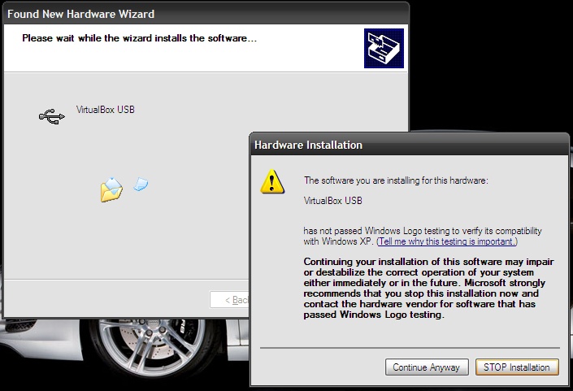Click the open folder copy animation icon
The image size is (573, 391).
click(x=111, y=189)
